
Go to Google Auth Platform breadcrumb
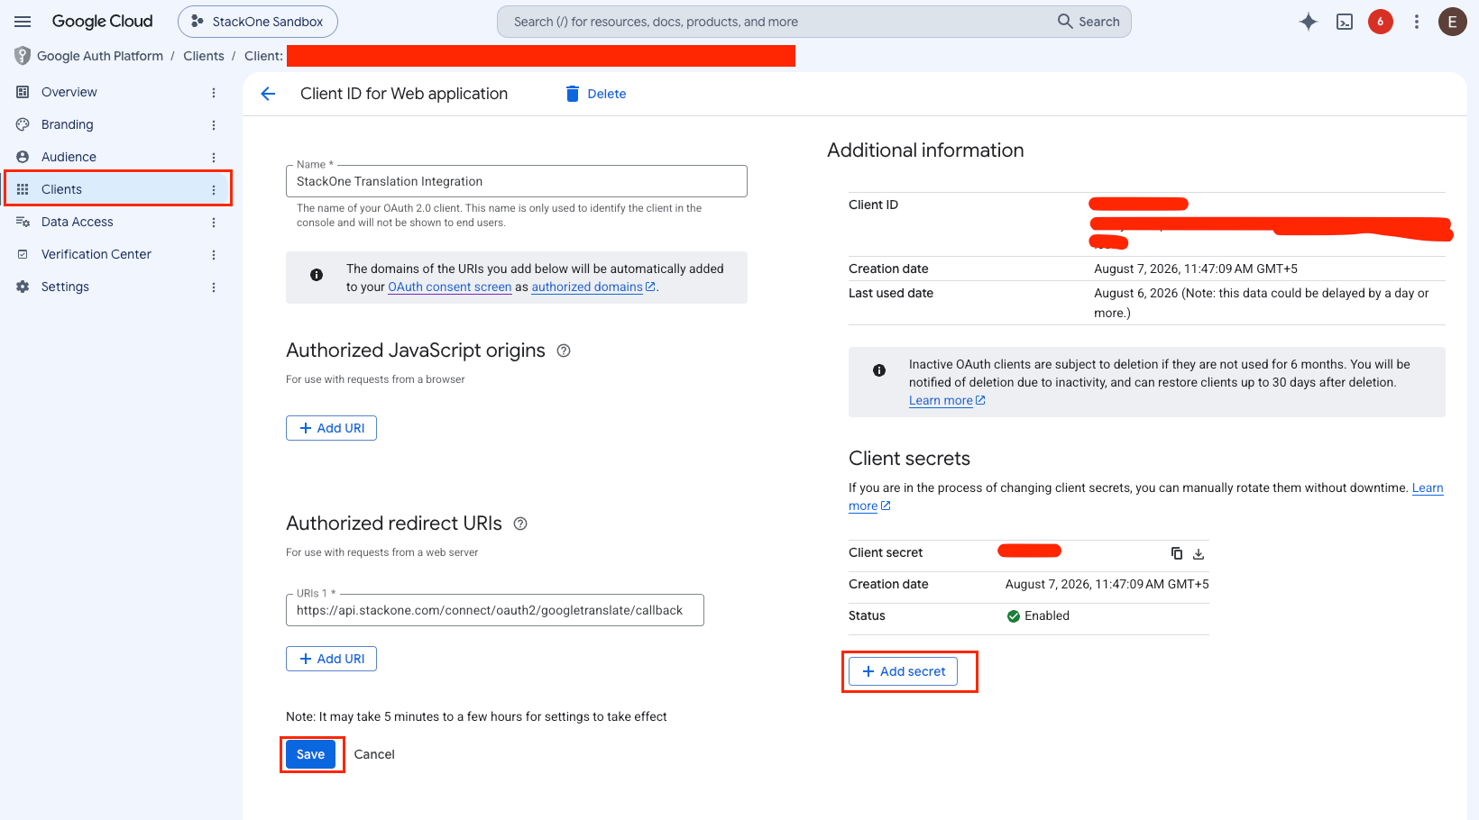pyautogui.click(x=100, y=56)
